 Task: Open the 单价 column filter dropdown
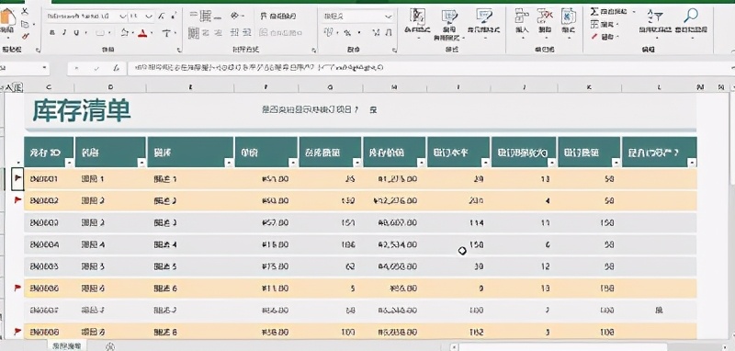tap(293, 163)
